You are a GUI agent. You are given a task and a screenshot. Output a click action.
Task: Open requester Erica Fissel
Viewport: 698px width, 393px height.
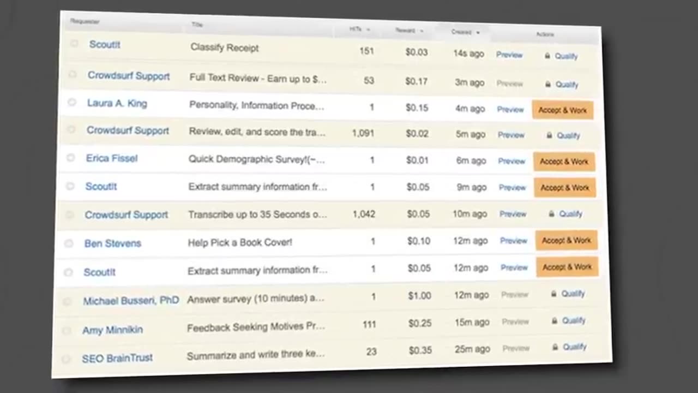coord(112,158)
